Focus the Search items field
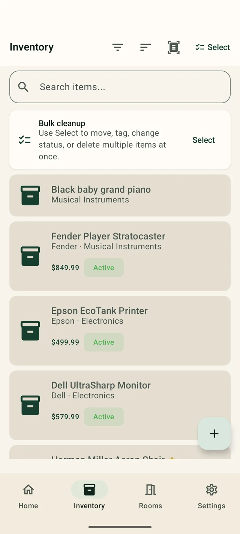 click(x=120, y=87)
